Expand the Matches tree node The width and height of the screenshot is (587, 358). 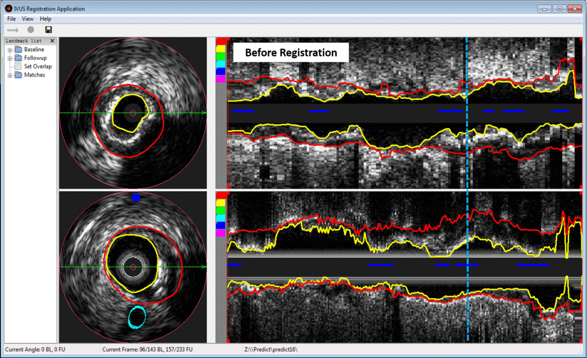click(x=10, y=75)
